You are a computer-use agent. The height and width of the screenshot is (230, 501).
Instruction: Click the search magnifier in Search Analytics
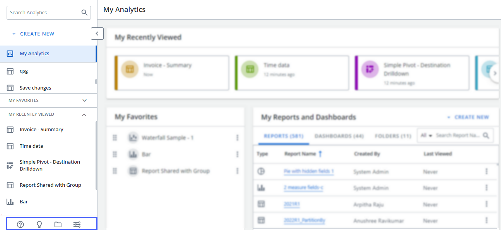pos(84,13)
